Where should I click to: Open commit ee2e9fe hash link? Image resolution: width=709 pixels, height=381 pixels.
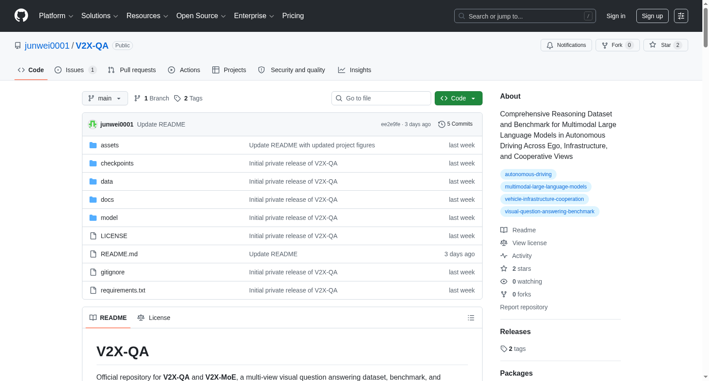click(x=390, y=124)
